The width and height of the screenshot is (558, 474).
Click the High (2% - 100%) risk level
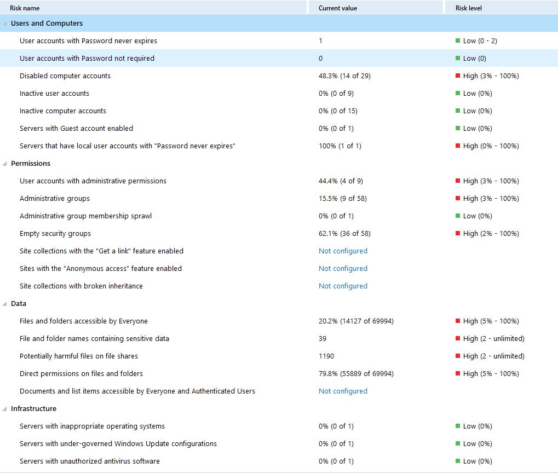click(x=487, y=234)
